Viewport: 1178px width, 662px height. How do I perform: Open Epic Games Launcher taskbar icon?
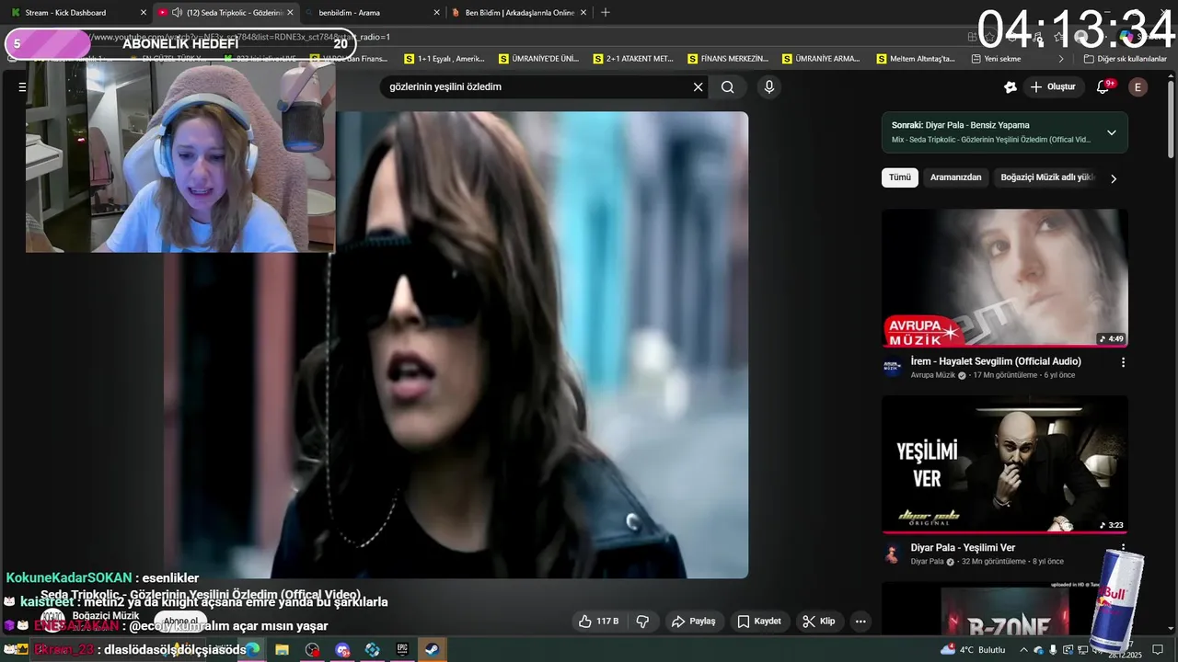coord(401,649)
